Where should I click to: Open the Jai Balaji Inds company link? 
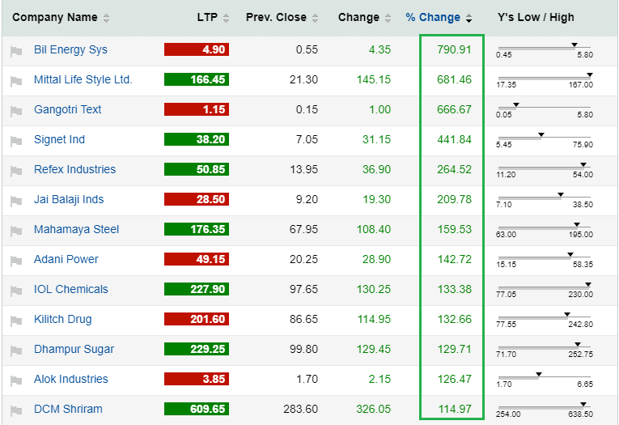point(69,199)
